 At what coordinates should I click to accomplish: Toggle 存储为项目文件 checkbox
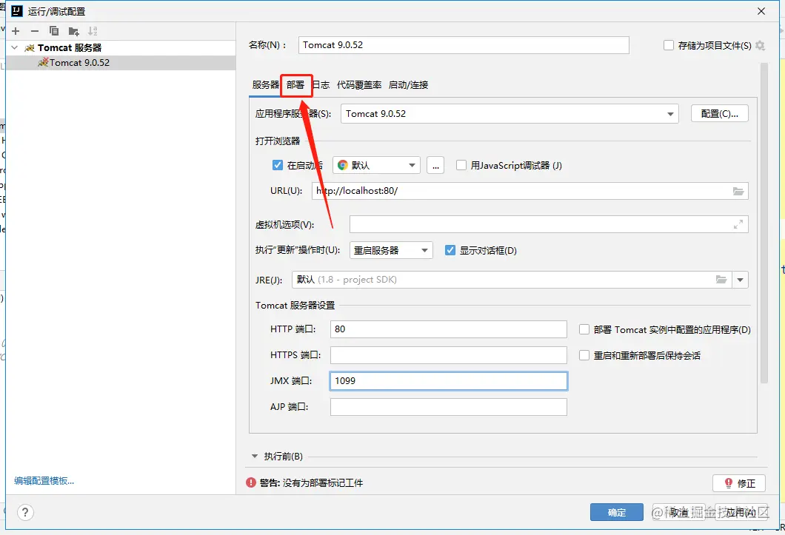(x=668, y=46)
